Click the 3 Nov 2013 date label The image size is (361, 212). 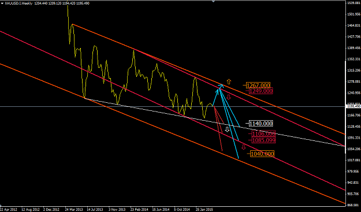117,210
